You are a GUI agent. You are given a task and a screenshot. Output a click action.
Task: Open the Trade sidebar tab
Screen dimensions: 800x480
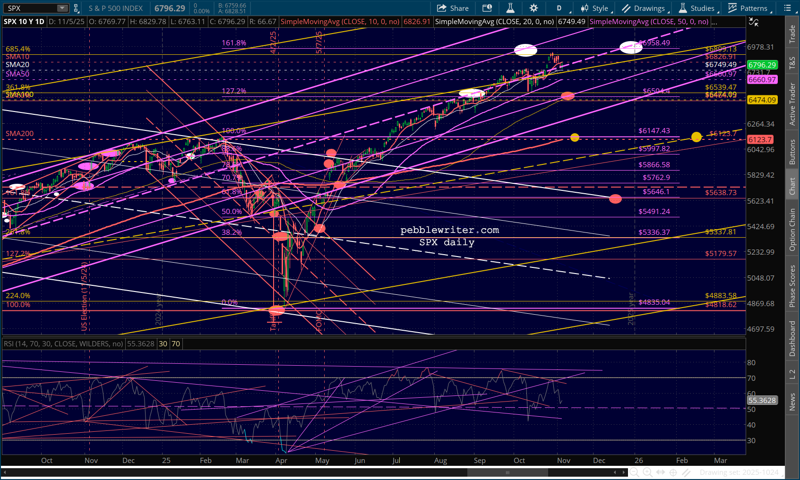tap(792, 34)
